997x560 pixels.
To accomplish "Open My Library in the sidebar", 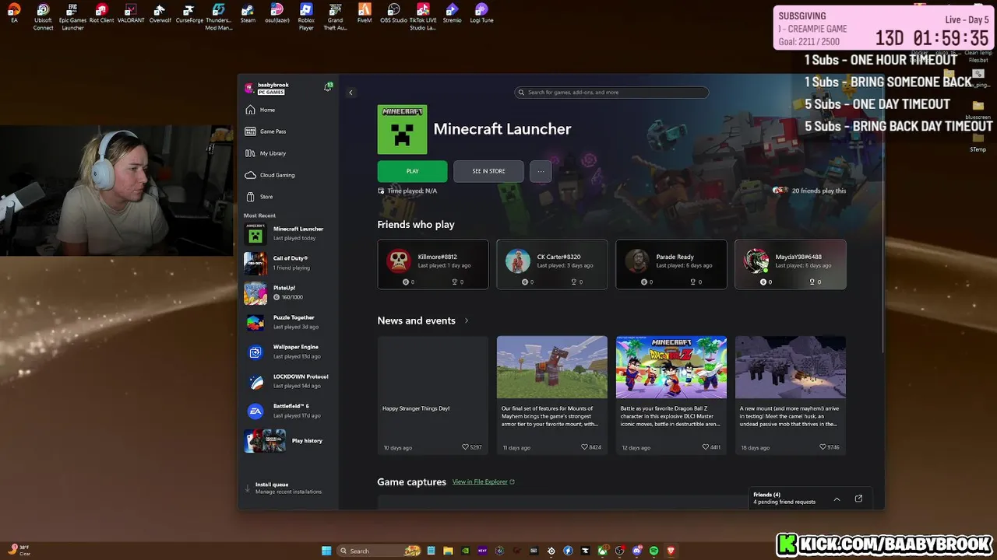I will point(289,153).
